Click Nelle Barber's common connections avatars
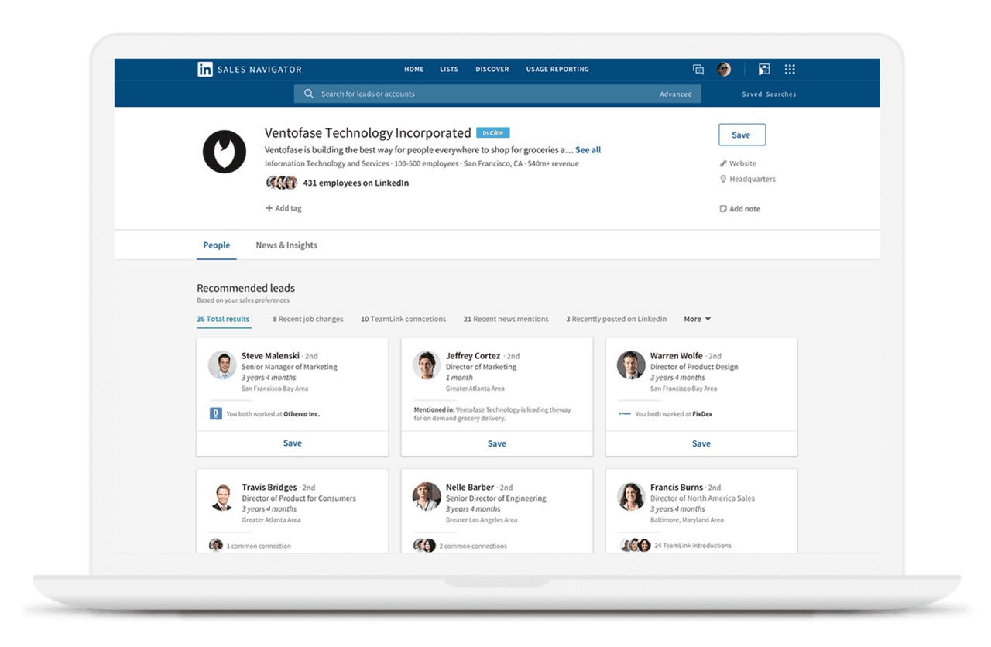 pyautogui.click(x=424, y=546)
